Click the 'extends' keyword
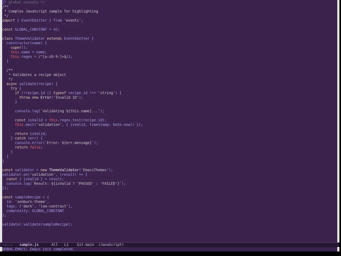Image resolution: width=341 pixels, height=256 pixels. (x=54, y=38)
